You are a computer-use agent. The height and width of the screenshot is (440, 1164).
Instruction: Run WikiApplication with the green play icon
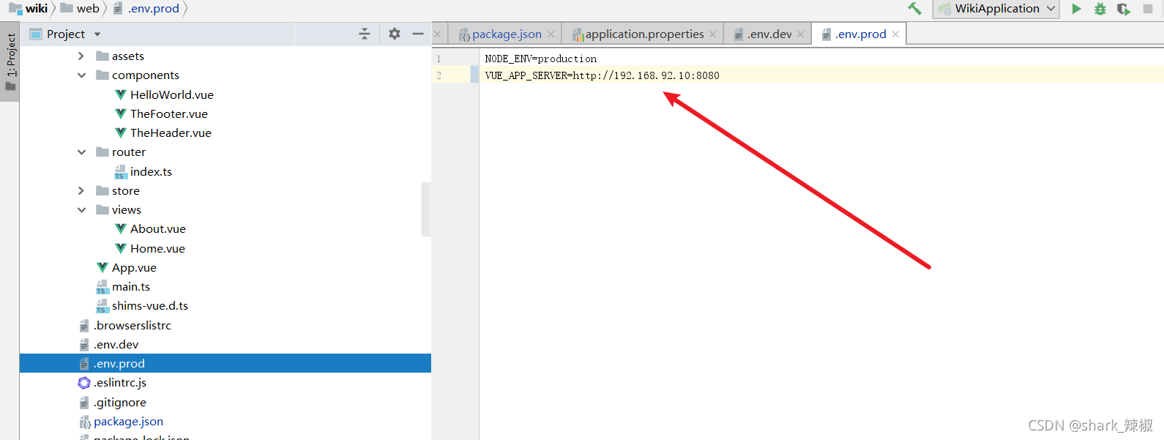coord(1076,9)
